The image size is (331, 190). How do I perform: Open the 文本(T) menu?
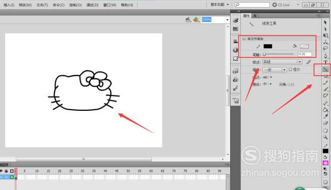[42, 5]
